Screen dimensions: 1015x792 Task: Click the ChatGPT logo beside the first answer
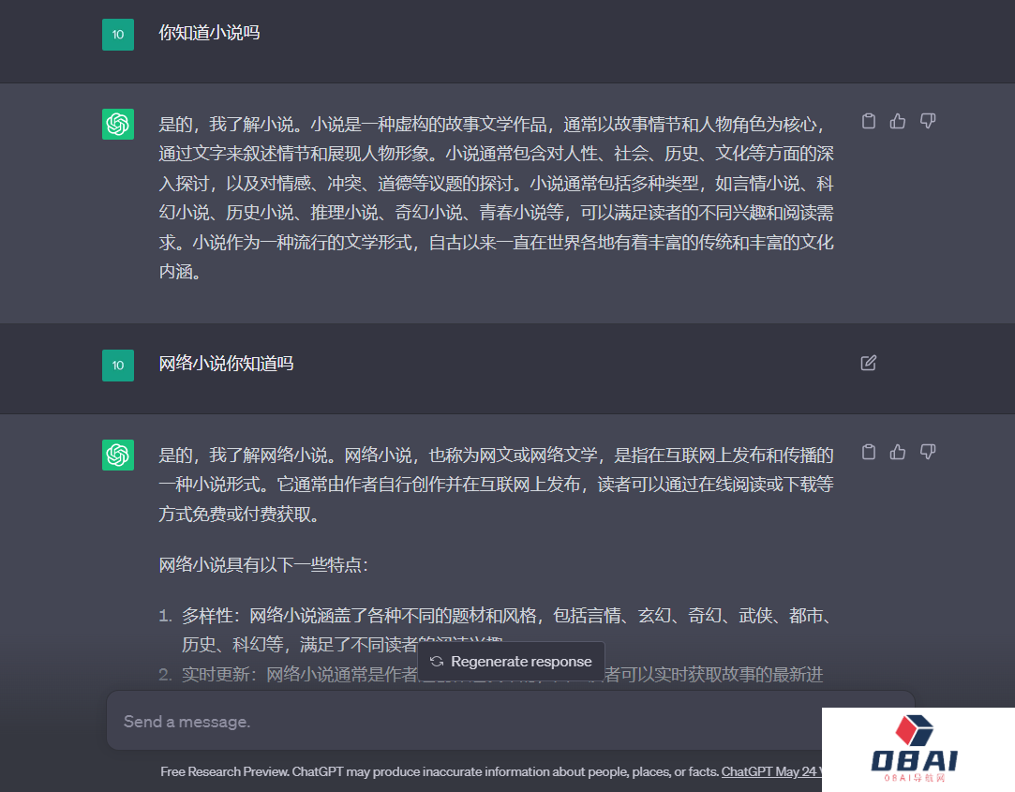point(118,122)
